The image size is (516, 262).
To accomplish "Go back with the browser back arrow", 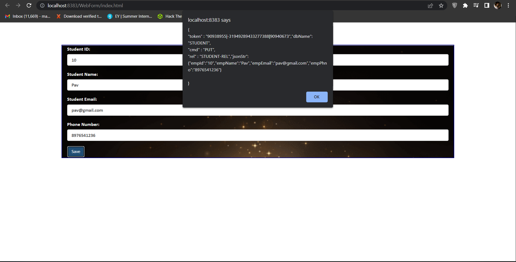I will (x=7, y=5).
